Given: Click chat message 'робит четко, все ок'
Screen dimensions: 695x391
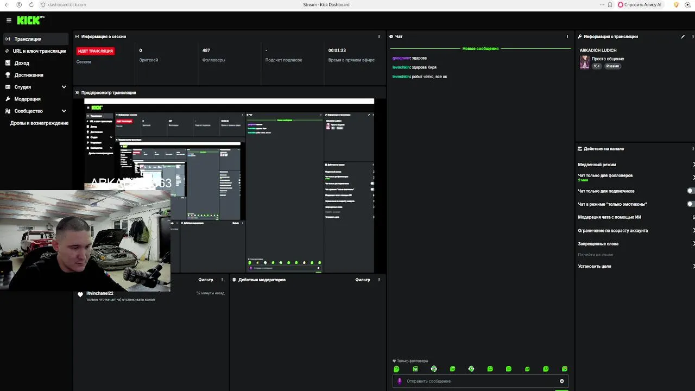Looking at the screenshot, I should 429,77.
